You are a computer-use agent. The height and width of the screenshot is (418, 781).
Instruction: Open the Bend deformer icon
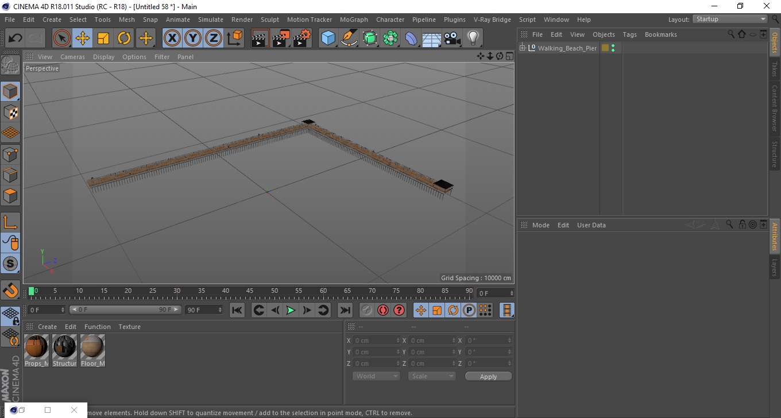point(411,38)
